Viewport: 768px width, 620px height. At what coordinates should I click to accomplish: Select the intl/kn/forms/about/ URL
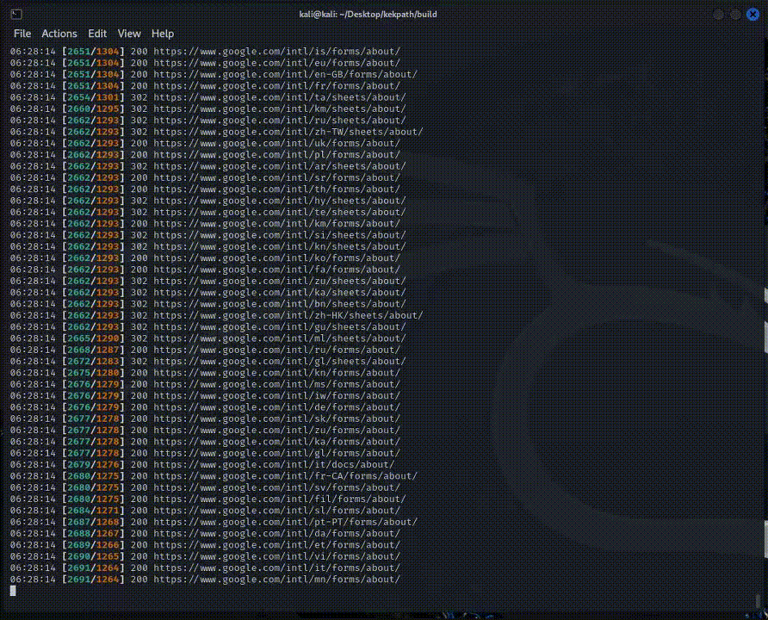click(x=276, y=373)
